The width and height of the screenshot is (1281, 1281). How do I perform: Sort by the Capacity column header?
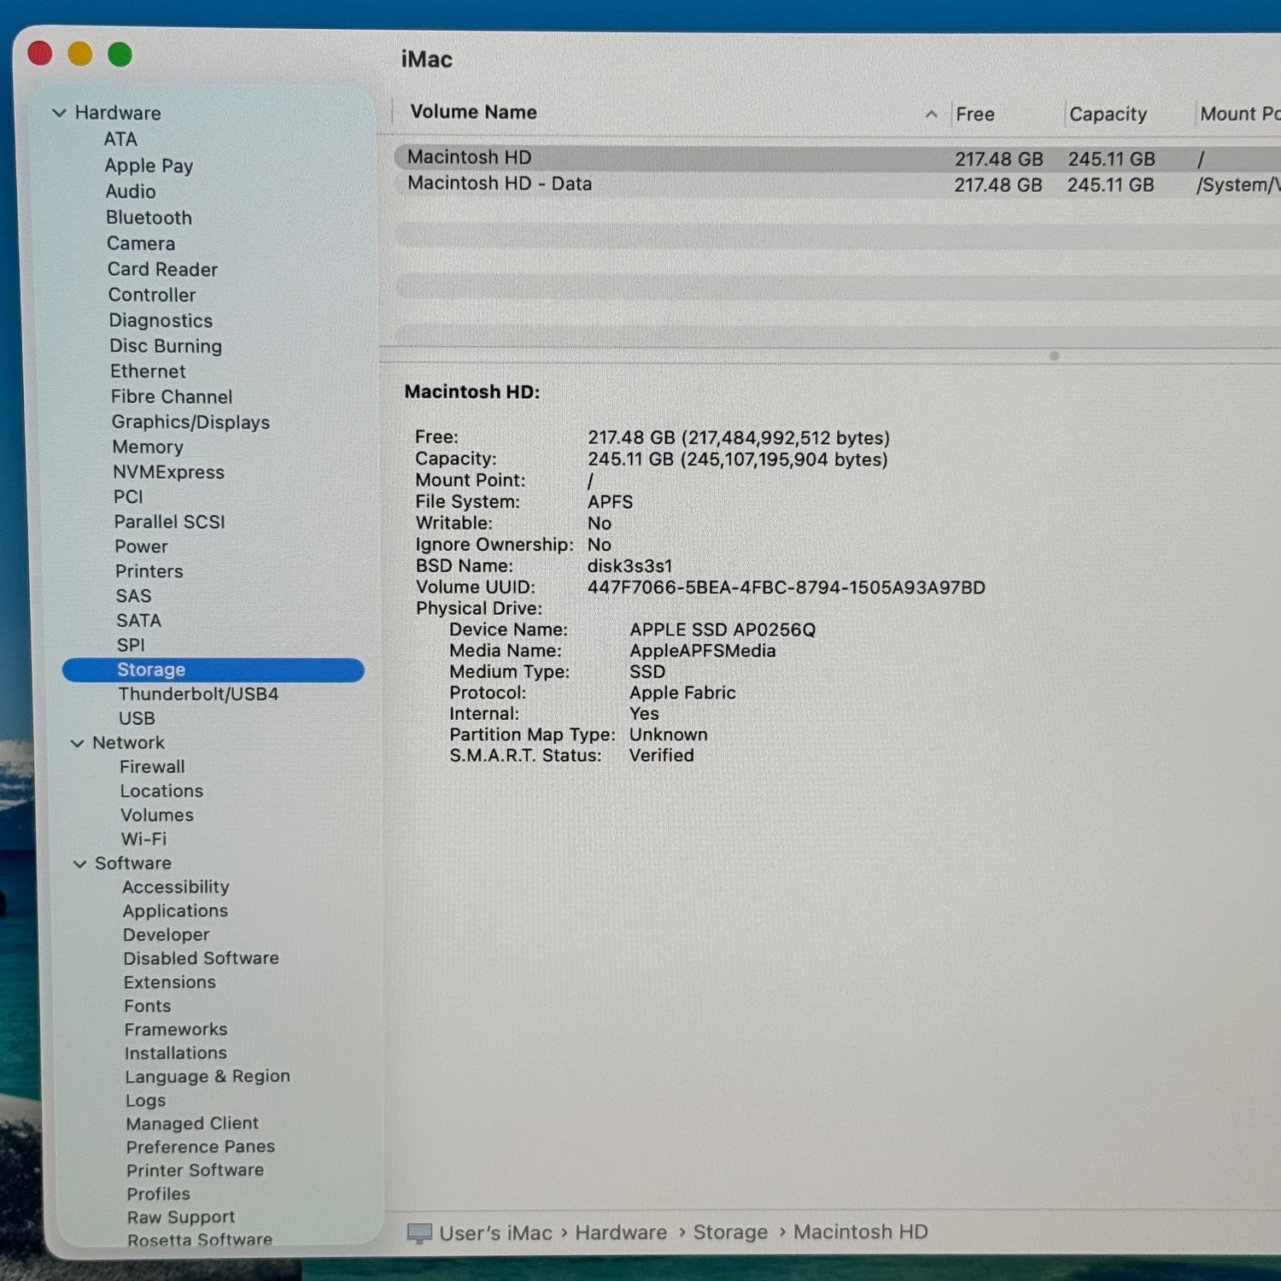point(1108,114)
